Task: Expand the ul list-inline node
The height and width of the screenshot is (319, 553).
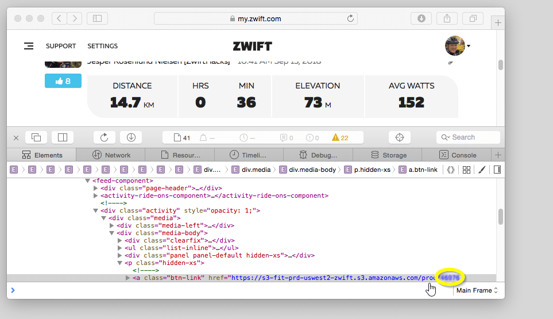Action: pos(120,248)
